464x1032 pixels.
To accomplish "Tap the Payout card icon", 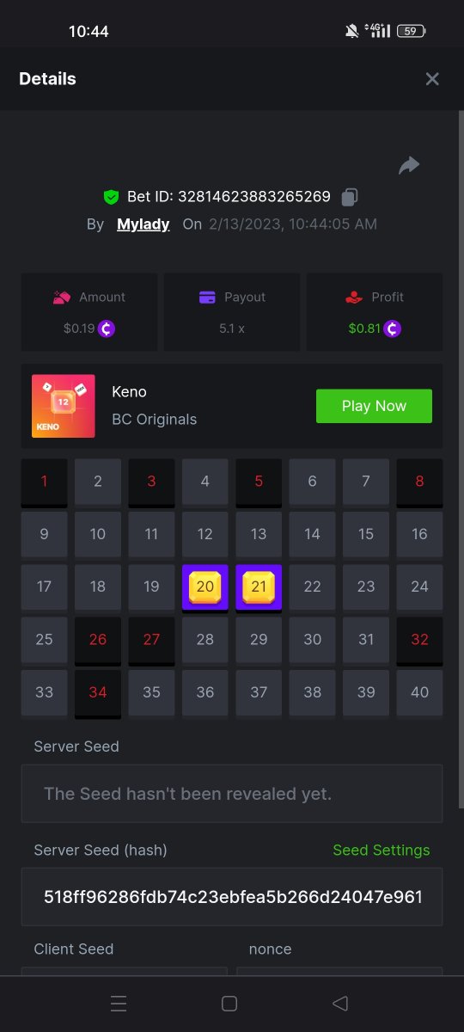I will [x=207, y=298].
